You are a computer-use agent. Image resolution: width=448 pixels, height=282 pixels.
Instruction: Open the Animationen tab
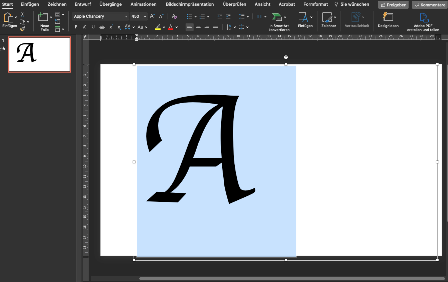143,4
